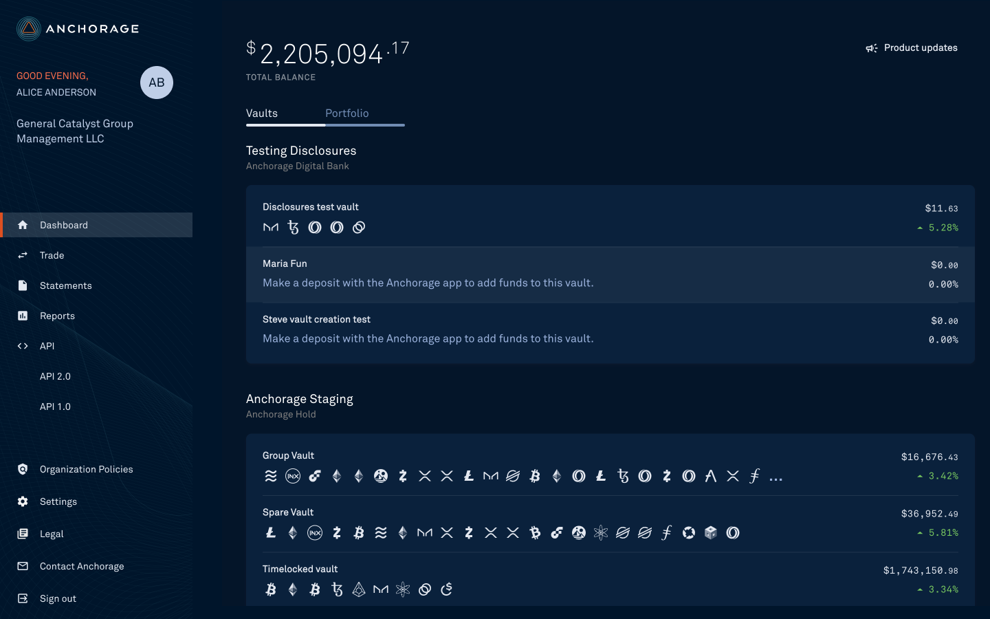This screenshot has height=619, width=990.
Task: Click the Dashboard home icon
Action: [23, 225]
